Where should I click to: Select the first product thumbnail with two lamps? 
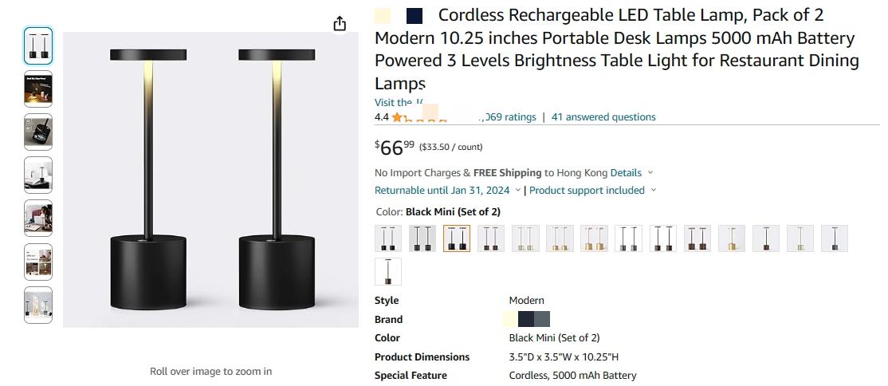coord(38,46)
